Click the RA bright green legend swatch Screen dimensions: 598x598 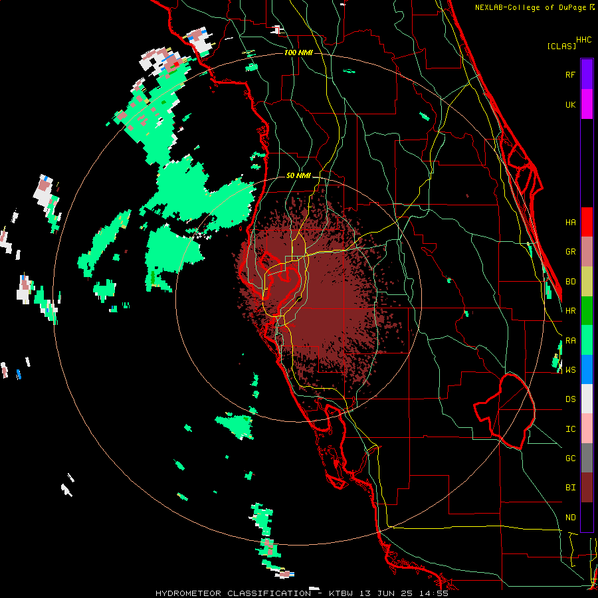[x=587, y=340]
